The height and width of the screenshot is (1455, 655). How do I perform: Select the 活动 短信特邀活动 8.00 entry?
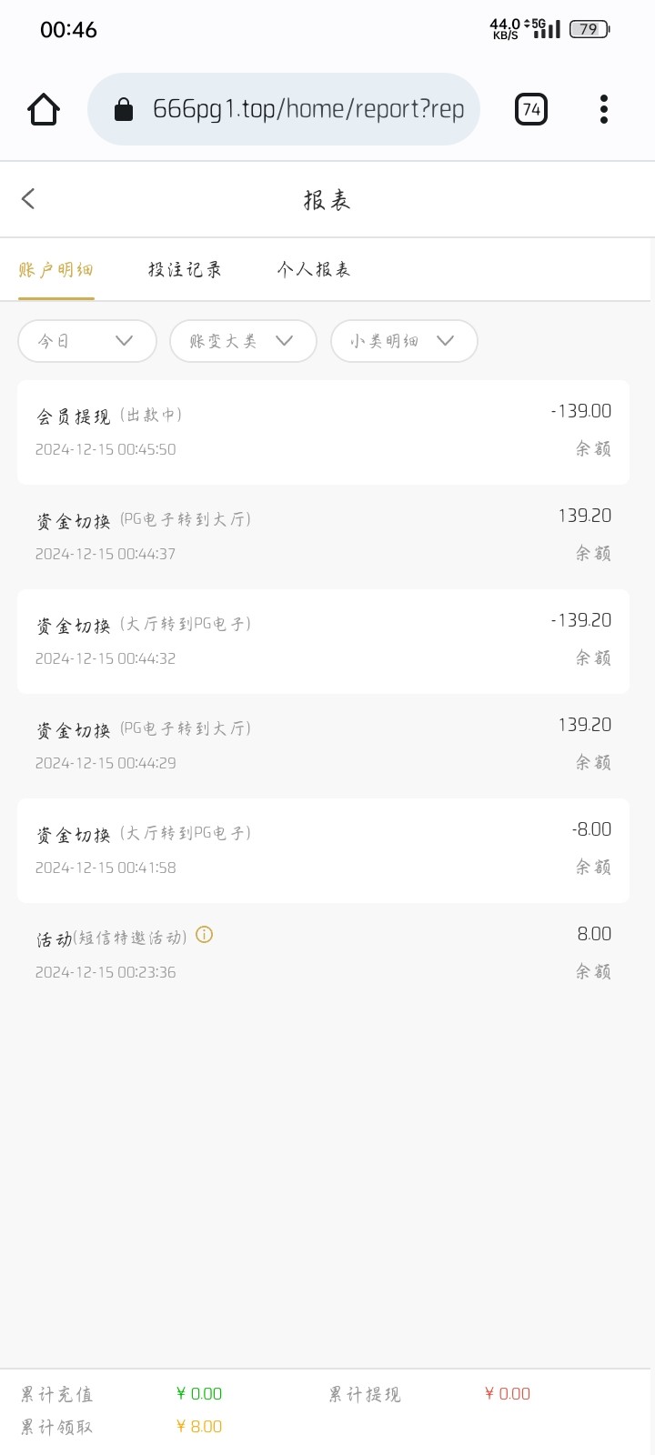click(x=323, y=953)
